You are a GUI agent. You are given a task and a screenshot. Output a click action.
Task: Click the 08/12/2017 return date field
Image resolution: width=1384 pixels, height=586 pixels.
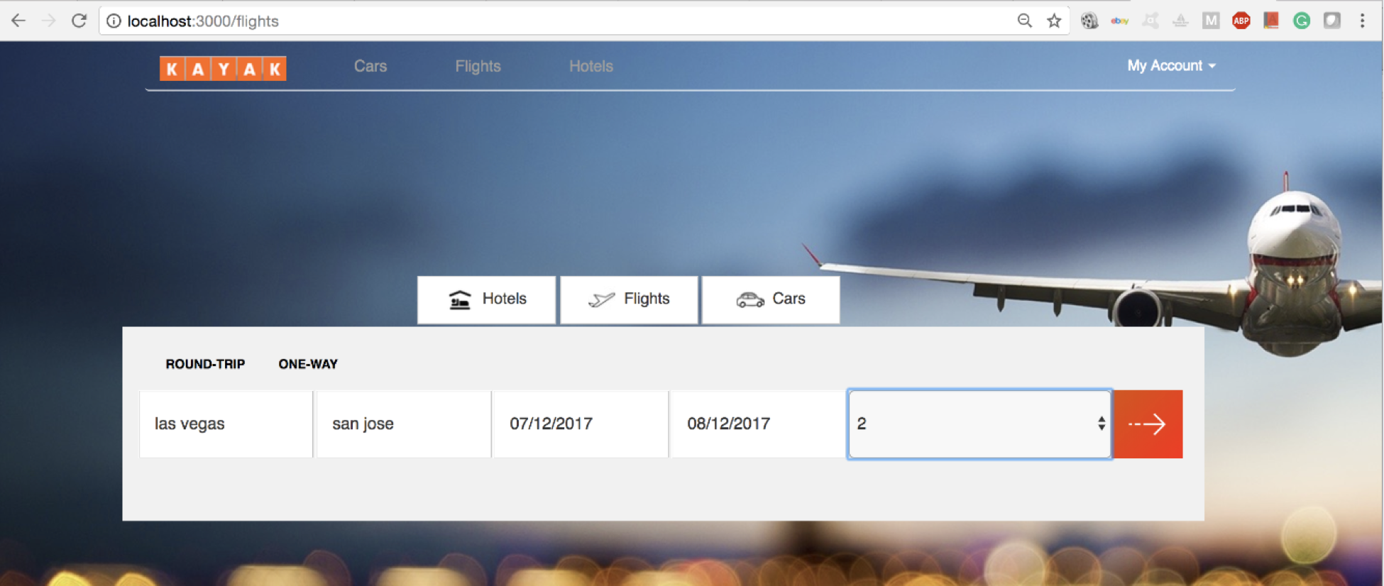coord(757,424)
